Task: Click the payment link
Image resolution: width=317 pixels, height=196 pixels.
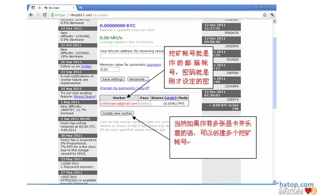Action: (154, 64)
